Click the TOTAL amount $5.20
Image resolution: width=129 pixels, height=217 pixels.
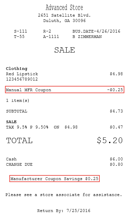click(x=110, y=140)
